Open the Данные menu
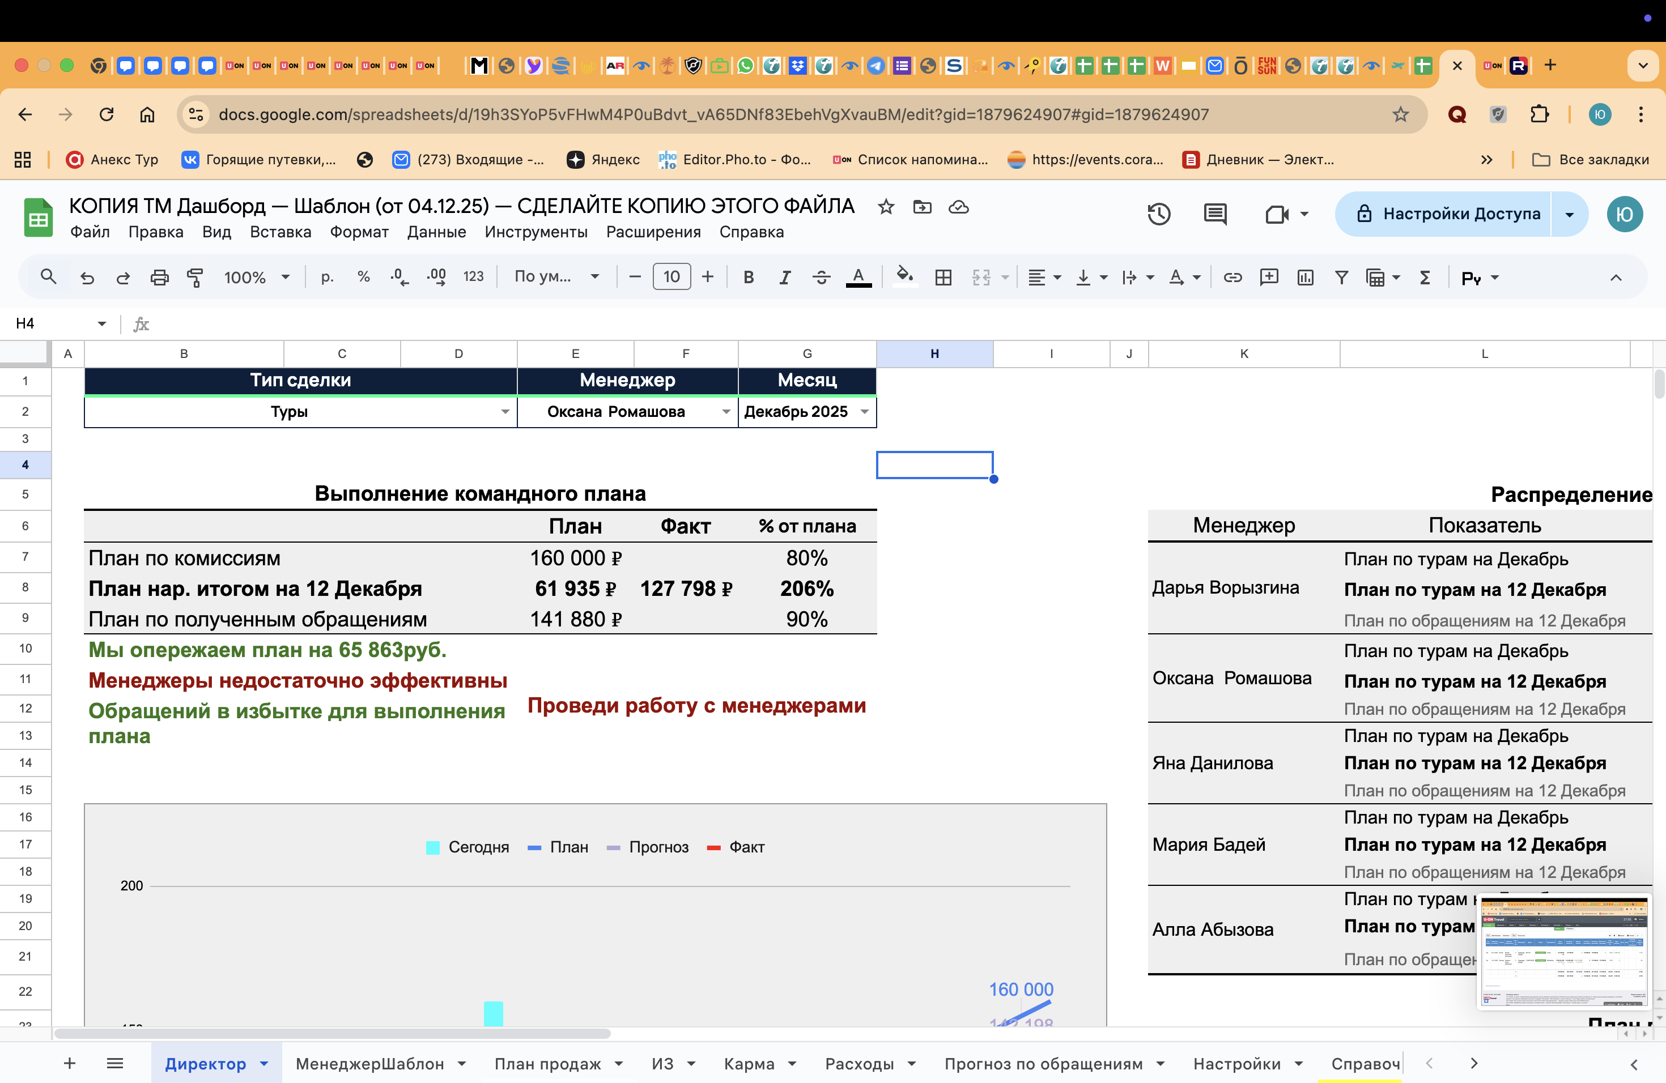The image size is (1666, 1083). pyautogui.click(x=436, y=232)
